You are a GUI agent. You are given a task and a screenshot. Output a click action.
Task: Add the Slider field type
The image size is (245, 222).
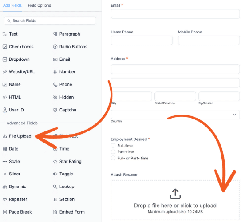pos(12,174)
